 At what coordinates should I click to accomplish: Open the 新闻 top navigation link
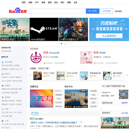[30, 2]
